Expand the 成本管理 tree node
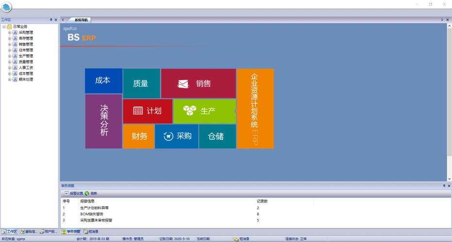452x242 pixels. point(10,74)
